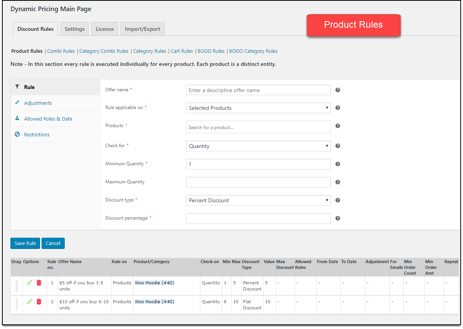Viewport: 463px width, 329px height.
Task: Click the help icon beside Offer name
Action: [338, 90]
